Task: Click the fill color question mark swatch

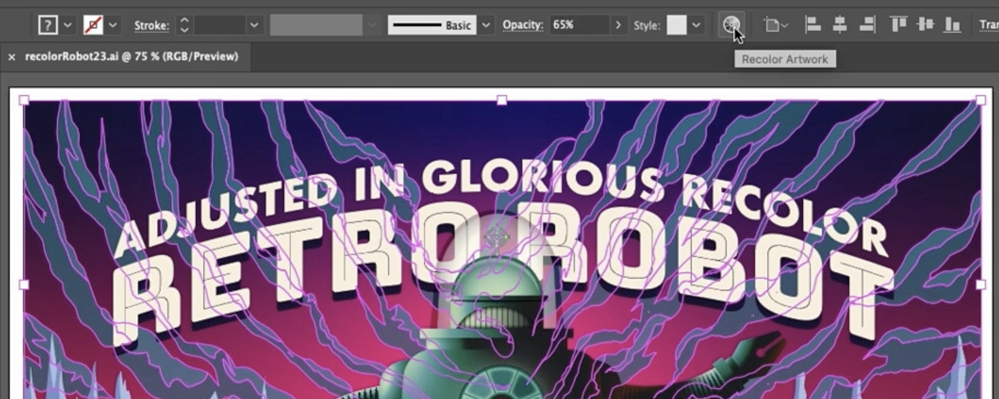Action: [x=48, y=25]
